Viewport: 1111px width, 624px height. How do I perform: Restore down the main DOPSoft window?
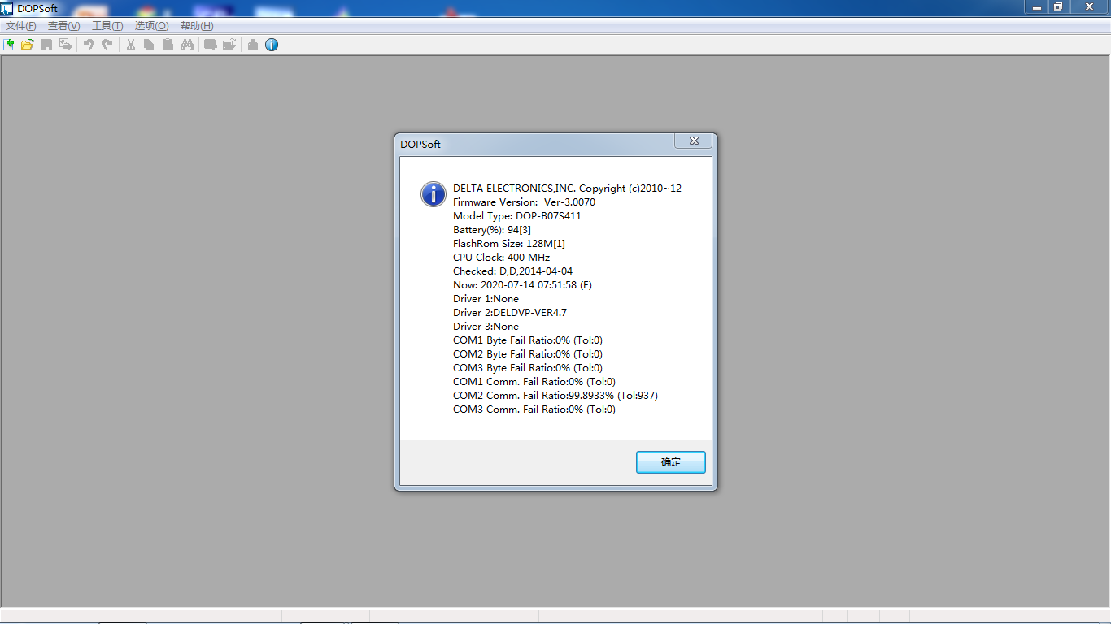coord(1058,7)
